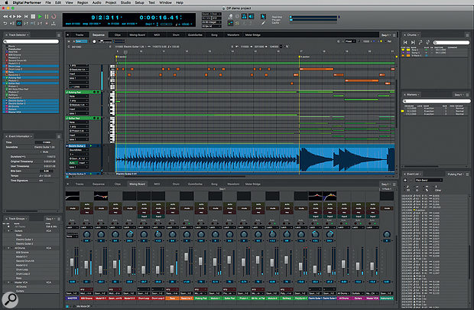This screenshot has height=310, width=474.
Task: Toggle the highlighted Memory Cycle loop button
Action: 19,23
